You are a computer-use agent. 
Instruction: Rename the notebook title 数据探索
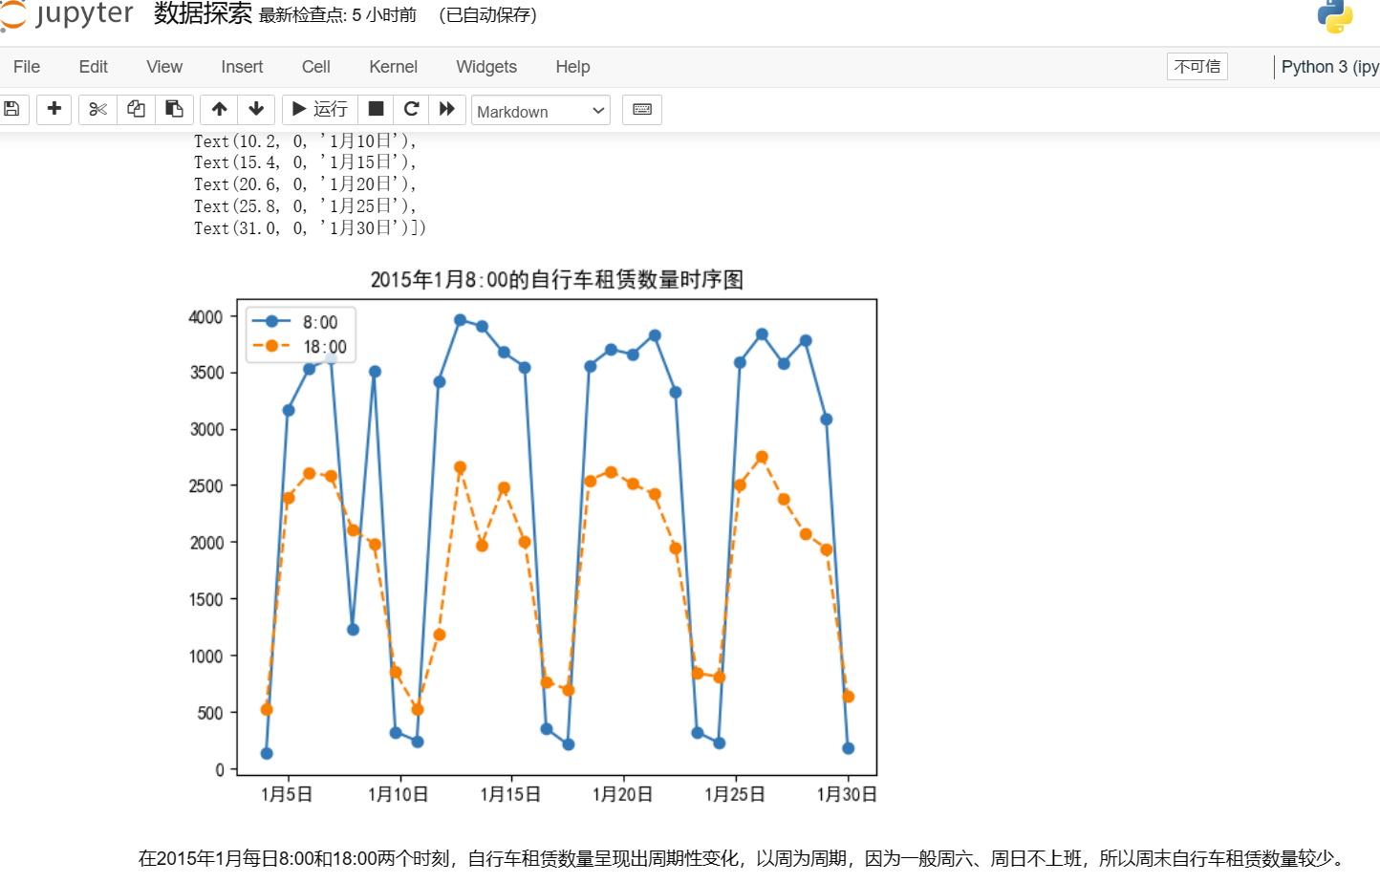coord(203,13)
